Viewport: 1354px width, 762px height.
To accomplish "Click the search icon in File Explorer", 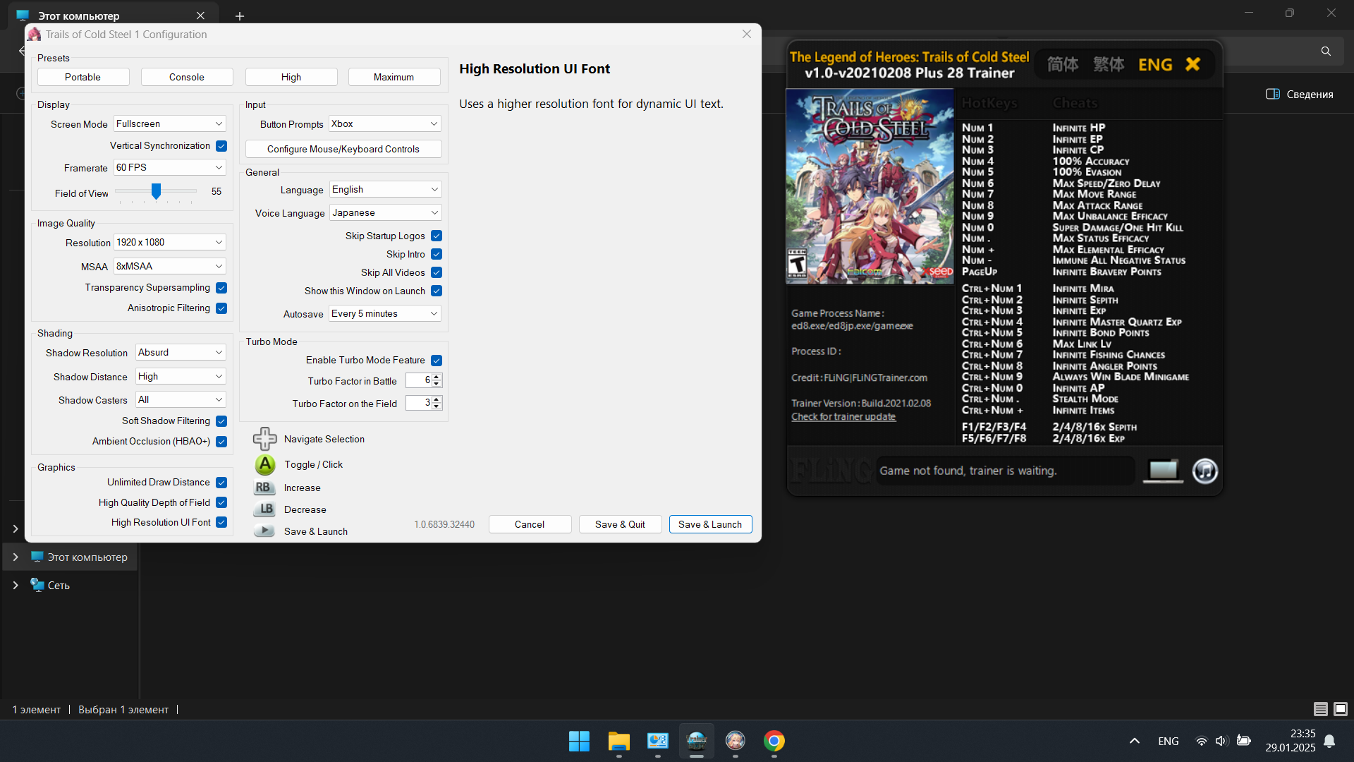I will [1326, 51].
